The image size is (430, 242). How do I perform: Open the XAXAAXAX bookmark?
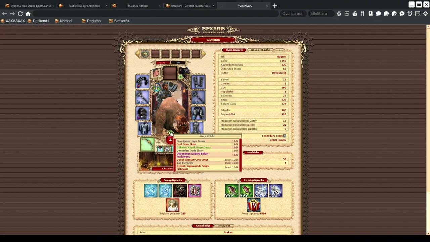pyautogui.click(x=13, y=21)
